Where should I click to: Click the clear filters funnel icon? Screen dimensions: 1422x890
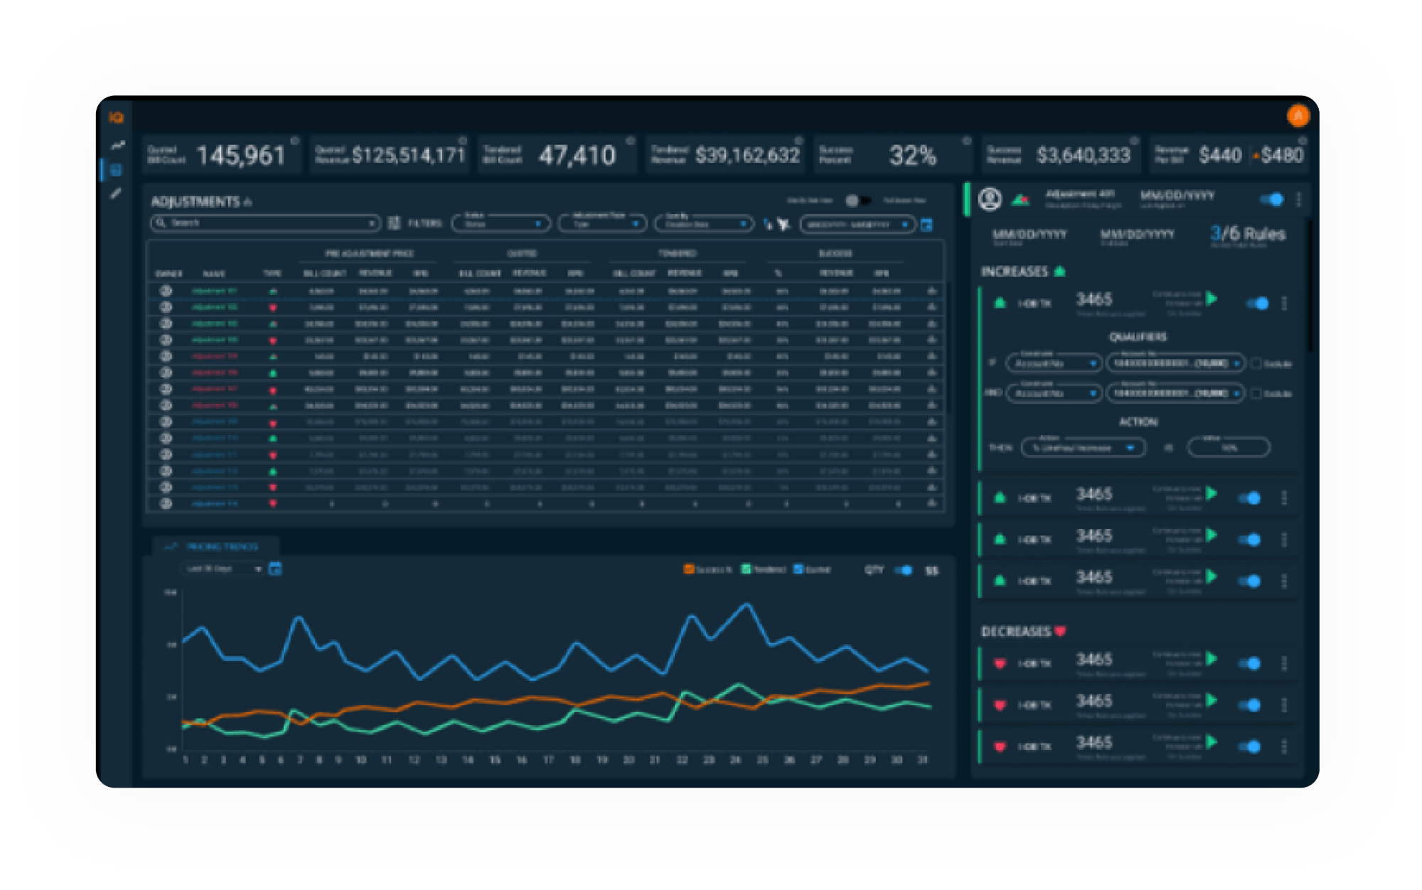784,224
